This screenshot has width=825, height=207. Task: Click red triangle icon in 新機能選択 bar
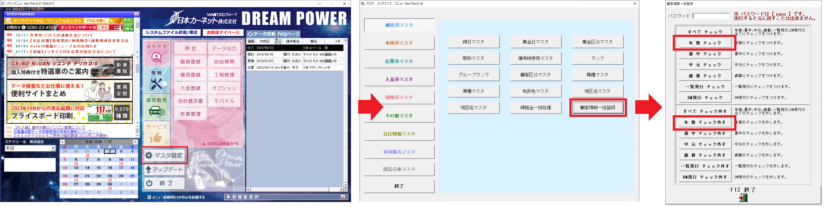pos(343,197)
